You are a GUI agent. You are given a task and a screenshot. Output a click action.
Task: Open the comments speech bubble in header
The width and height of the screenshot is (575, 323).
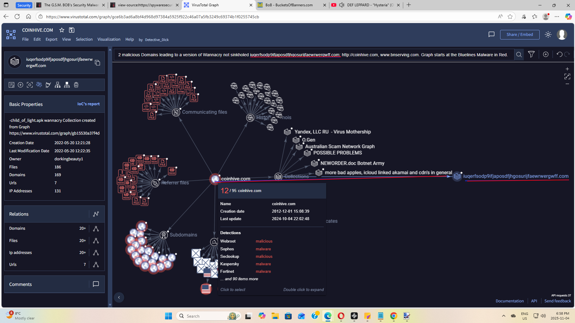(x=491, y=34)
